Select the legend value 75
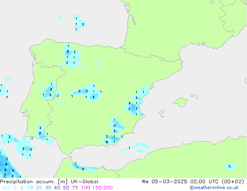247x191 pixels. point(75,188)
